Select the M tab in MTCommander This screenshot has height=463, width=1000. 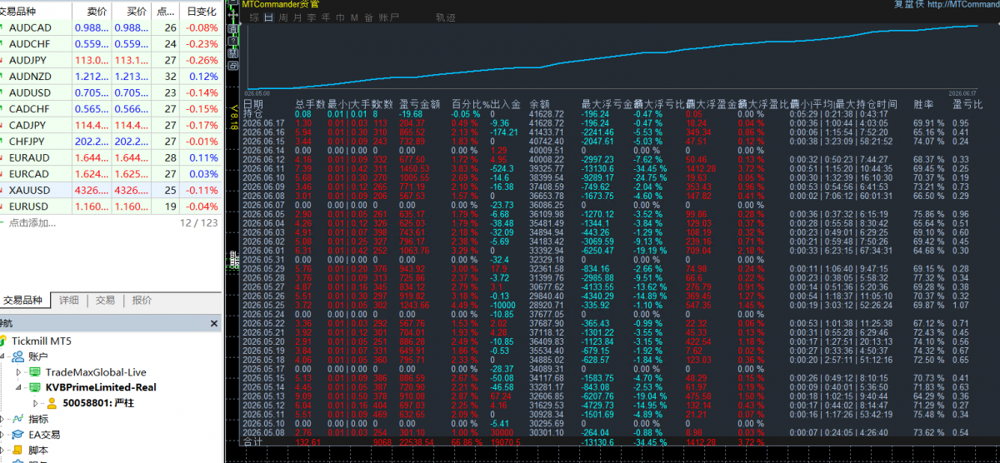pyautogui.click(x=354, y=17)
